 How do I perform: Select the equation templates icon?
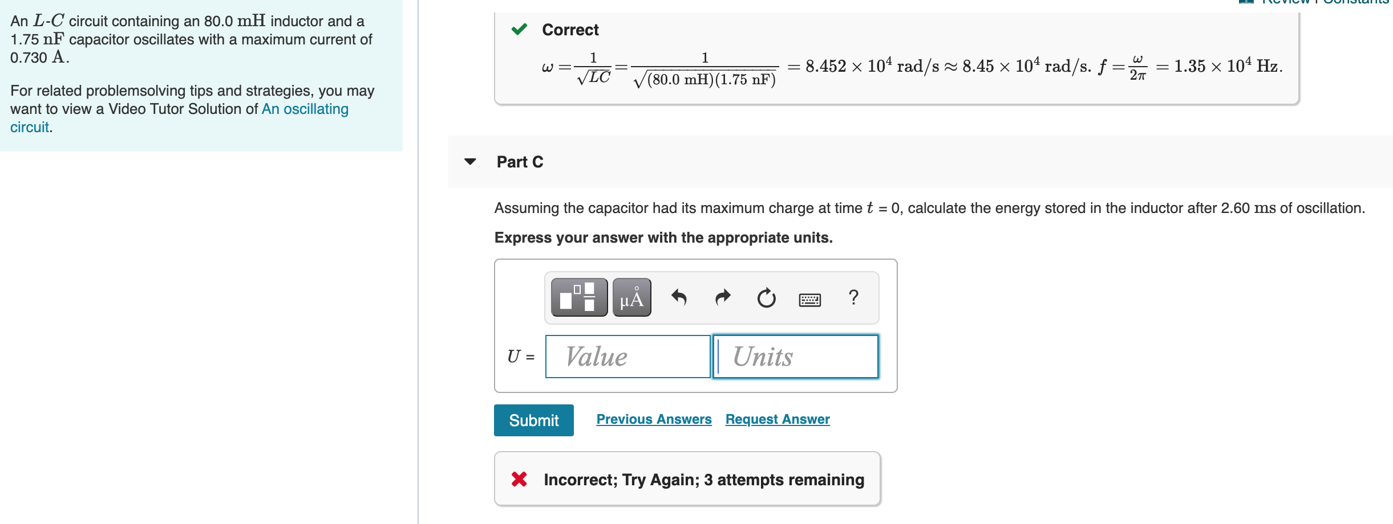pyautogui.click(x=578, y=298)
